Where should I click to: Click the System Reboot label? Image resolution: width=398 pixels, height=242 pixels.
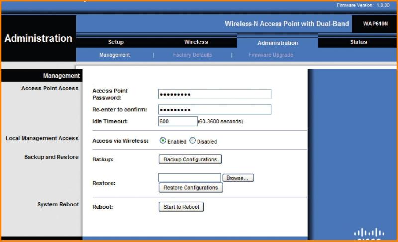click(x=58, y=204)
